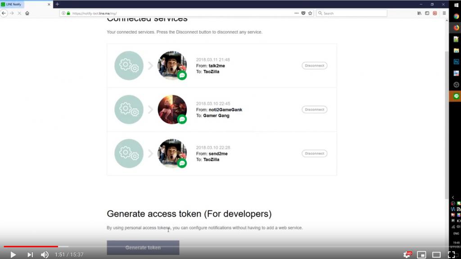This screenshot has height=259, width=461.
Task: Click the "Generate access token (For developers)" heading
Action: (189, 214)
